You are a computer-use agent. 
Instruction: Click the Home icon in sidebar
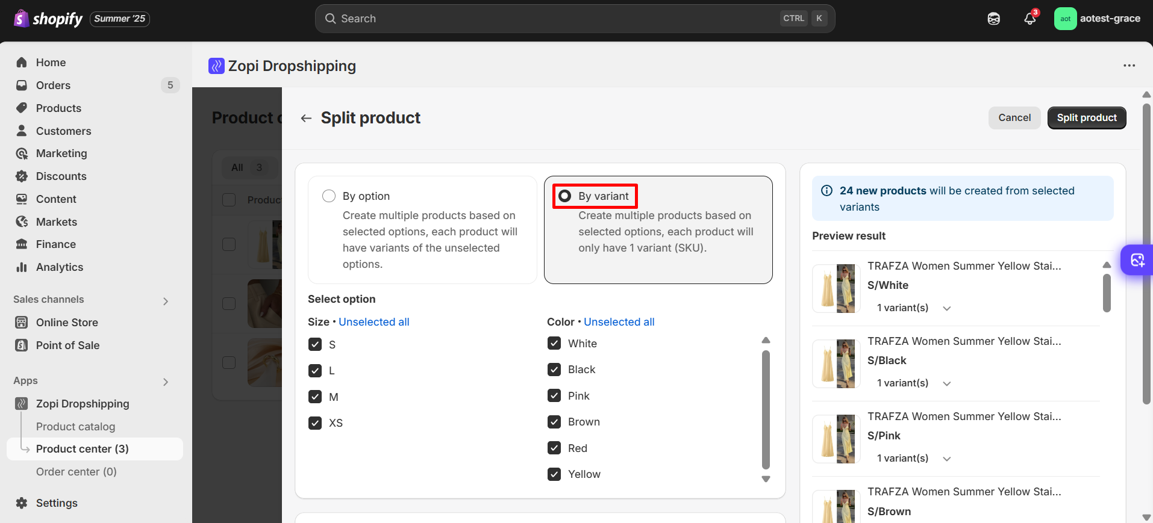pyautogui.click(x=22, y=63)
